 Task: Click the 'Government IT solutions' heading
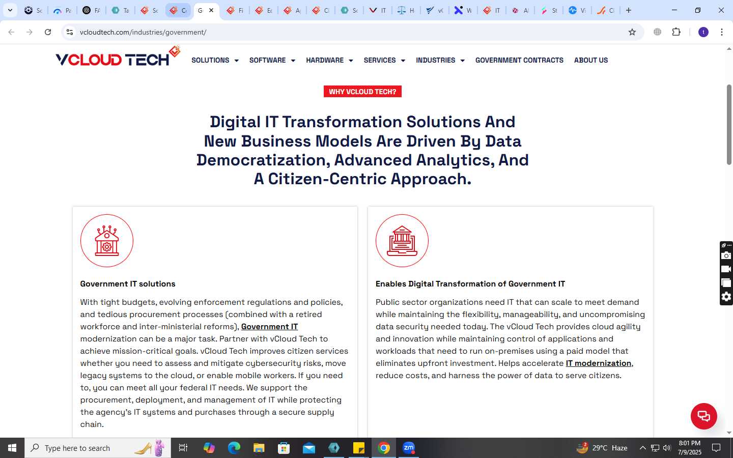click(x=128, y=284)
